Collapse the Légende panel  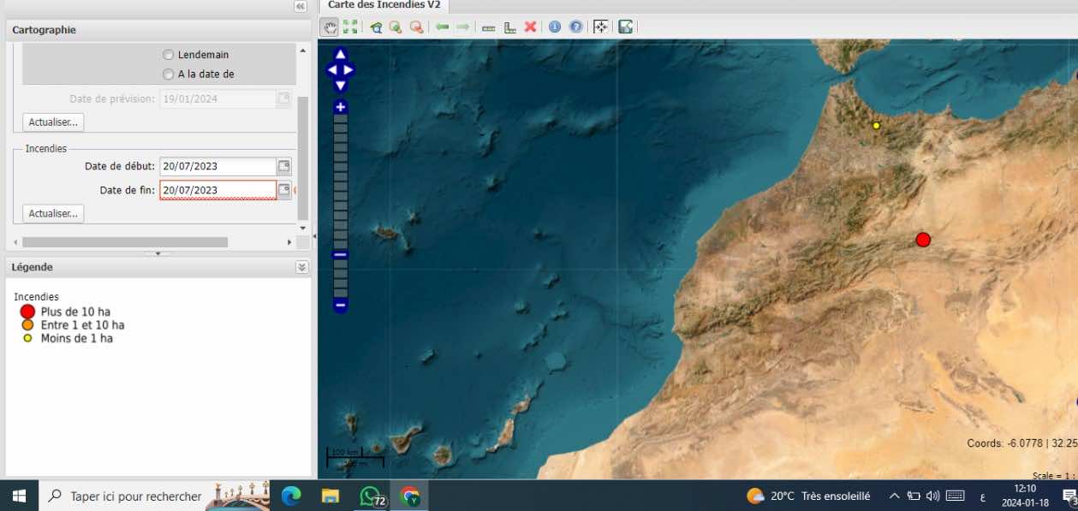(x=301, y=267)
